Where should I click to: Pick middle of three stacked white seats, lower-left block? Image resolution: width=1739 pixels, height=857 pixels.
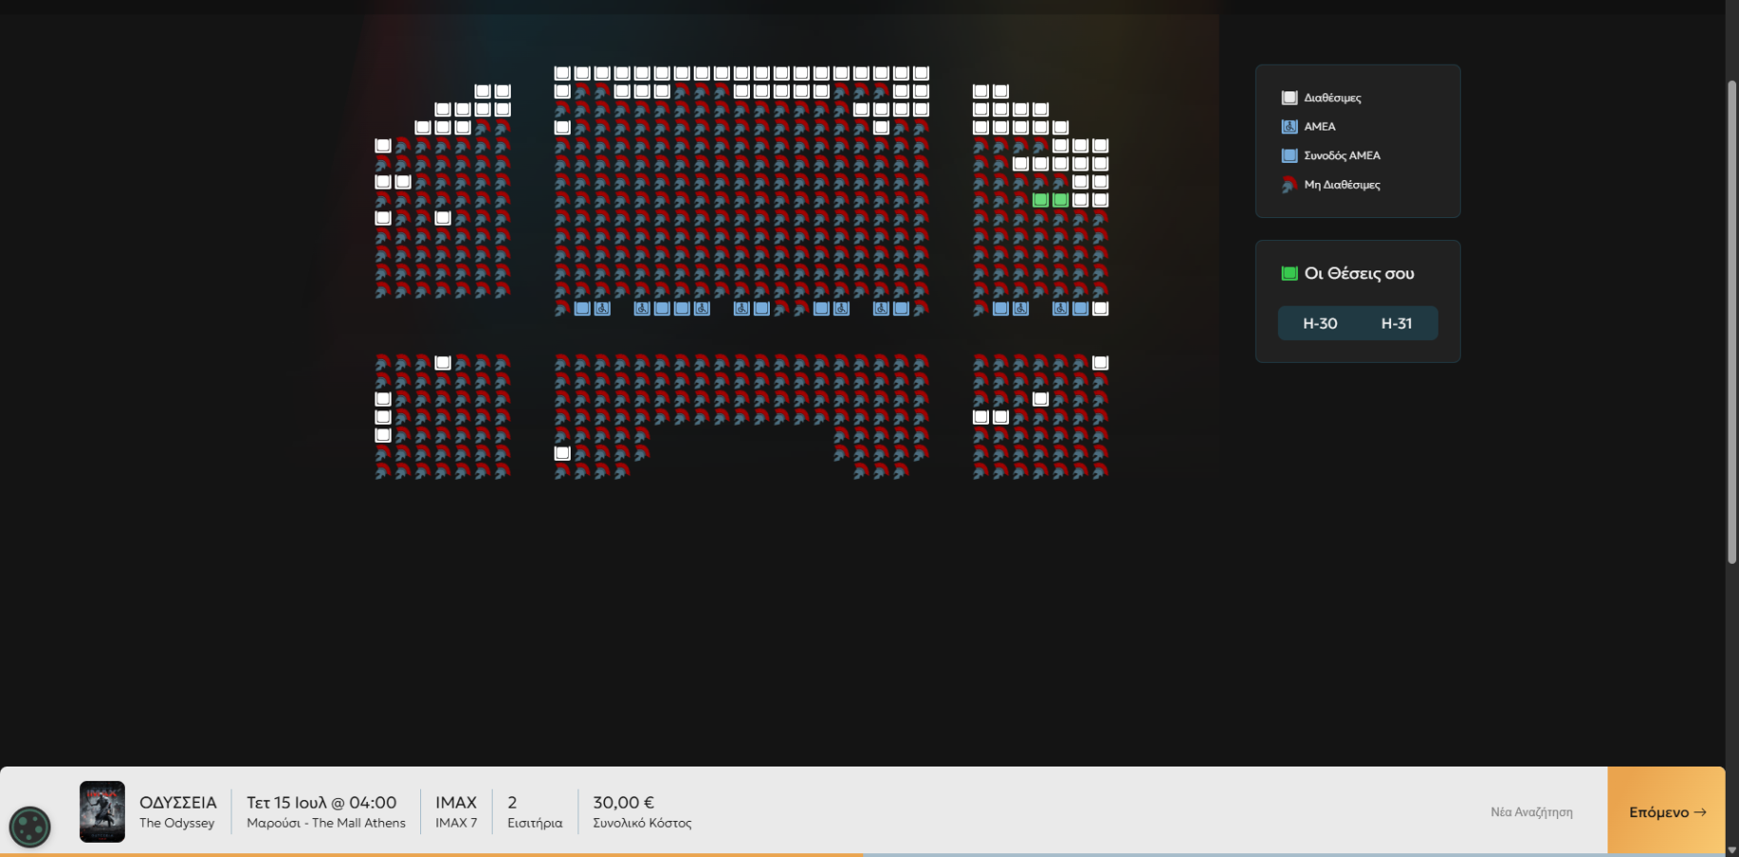pyautogui.click(x=383, y=417)
